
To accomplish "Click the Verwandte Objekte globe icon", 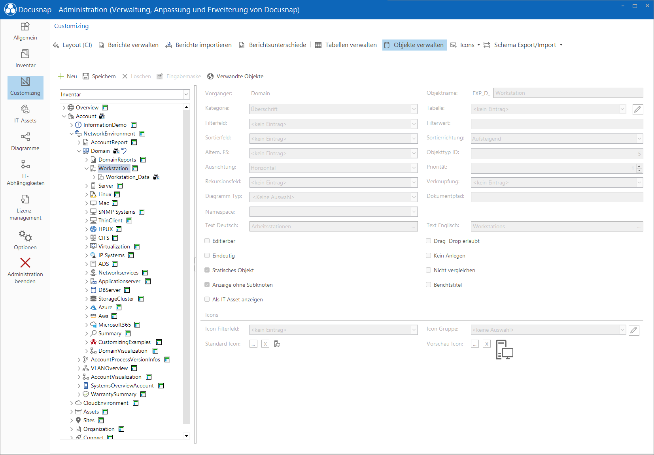I will [x=210, y=76].
